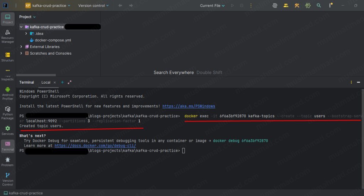Open terminal options menu
This screenshot has height=196, width=364.
pyautogui.click(x=351, y=82)
